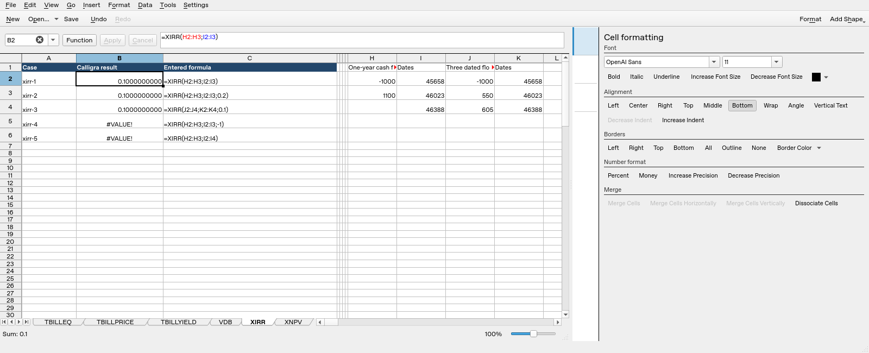Adjust the zoom slider handle
The height and width of the screenshot is (353, 869).
(x=533, y=334)
